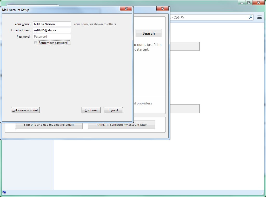Click the resize grip in bottom-right corner
The height and width of the screenshot is (197, 266).
pos(262,192)
